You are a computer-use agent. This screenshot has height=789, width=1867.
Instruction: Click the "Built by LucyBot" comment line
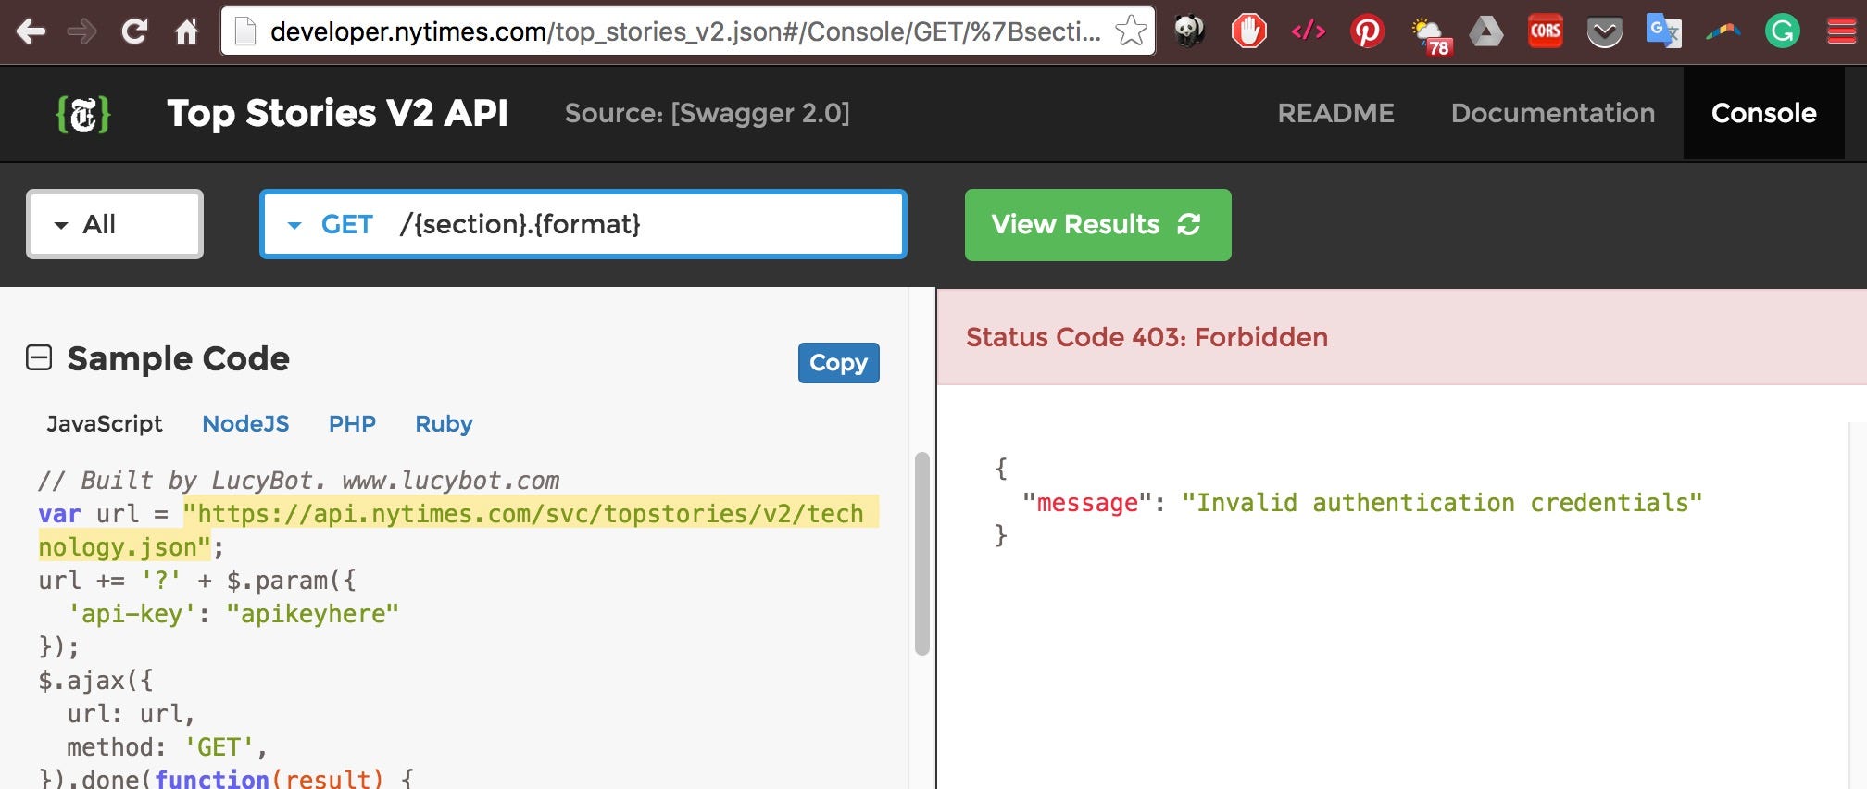coord(298,481)
